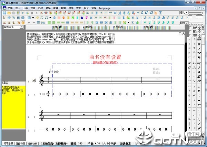The width and height of the screenshot is (207, 147).
Task: Click the pause bars icon in toolbar
Action: pos(32,13)
